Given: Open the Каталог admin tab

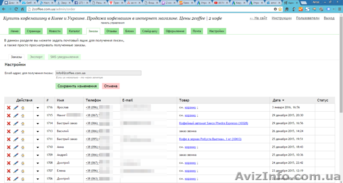Looking at the screenshot, I should click(74, 31).
